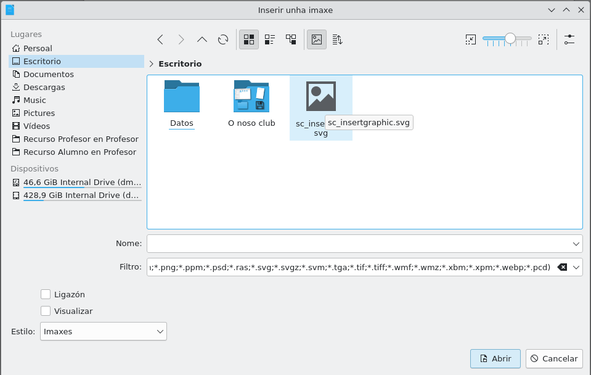Open the Pictures place
The width and height of the screenshot is (591, 375).
click(x=76, y=113)
